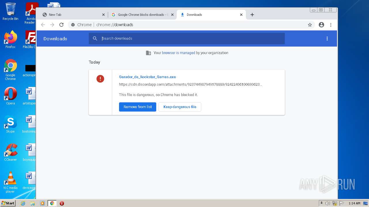Open the Chrome profile account icon
Viewport: 369px width, 207px height.
pyautogui.click(x=321, y=25)
